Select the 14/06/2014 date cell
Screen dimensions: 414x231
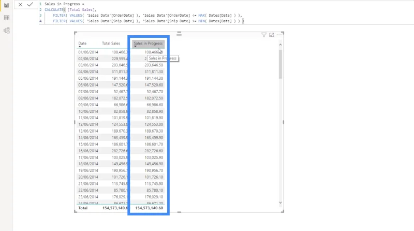pos(88,137)
